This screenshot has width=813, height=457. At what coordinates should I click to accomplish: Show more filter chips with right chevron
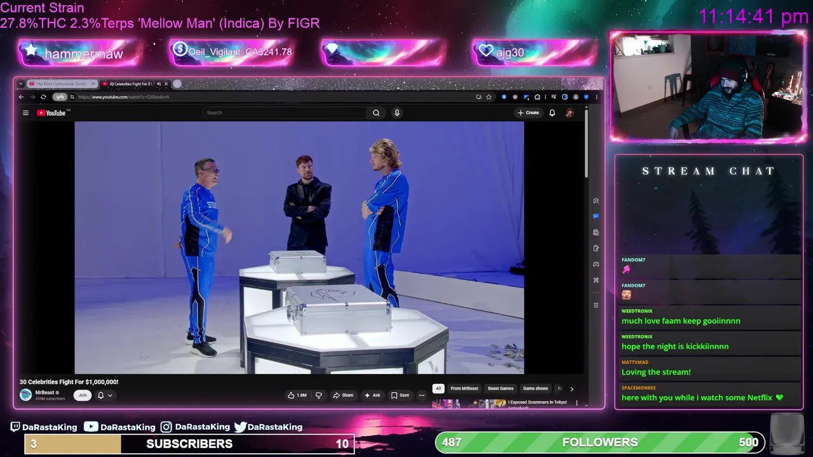click(572, 388)
